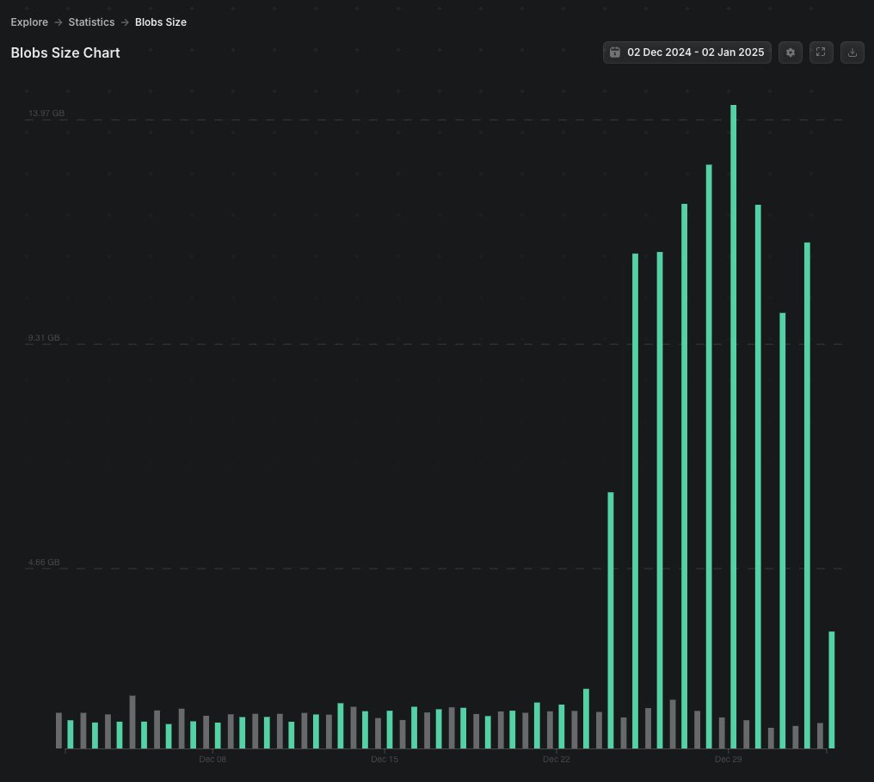Click the Blobs Size breadcrumb

(x=161, y=22)
